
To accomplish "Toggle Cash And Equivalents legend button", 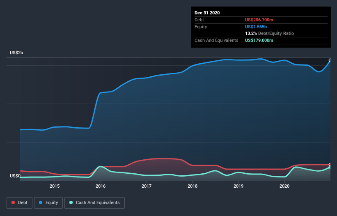I will 94,203.
